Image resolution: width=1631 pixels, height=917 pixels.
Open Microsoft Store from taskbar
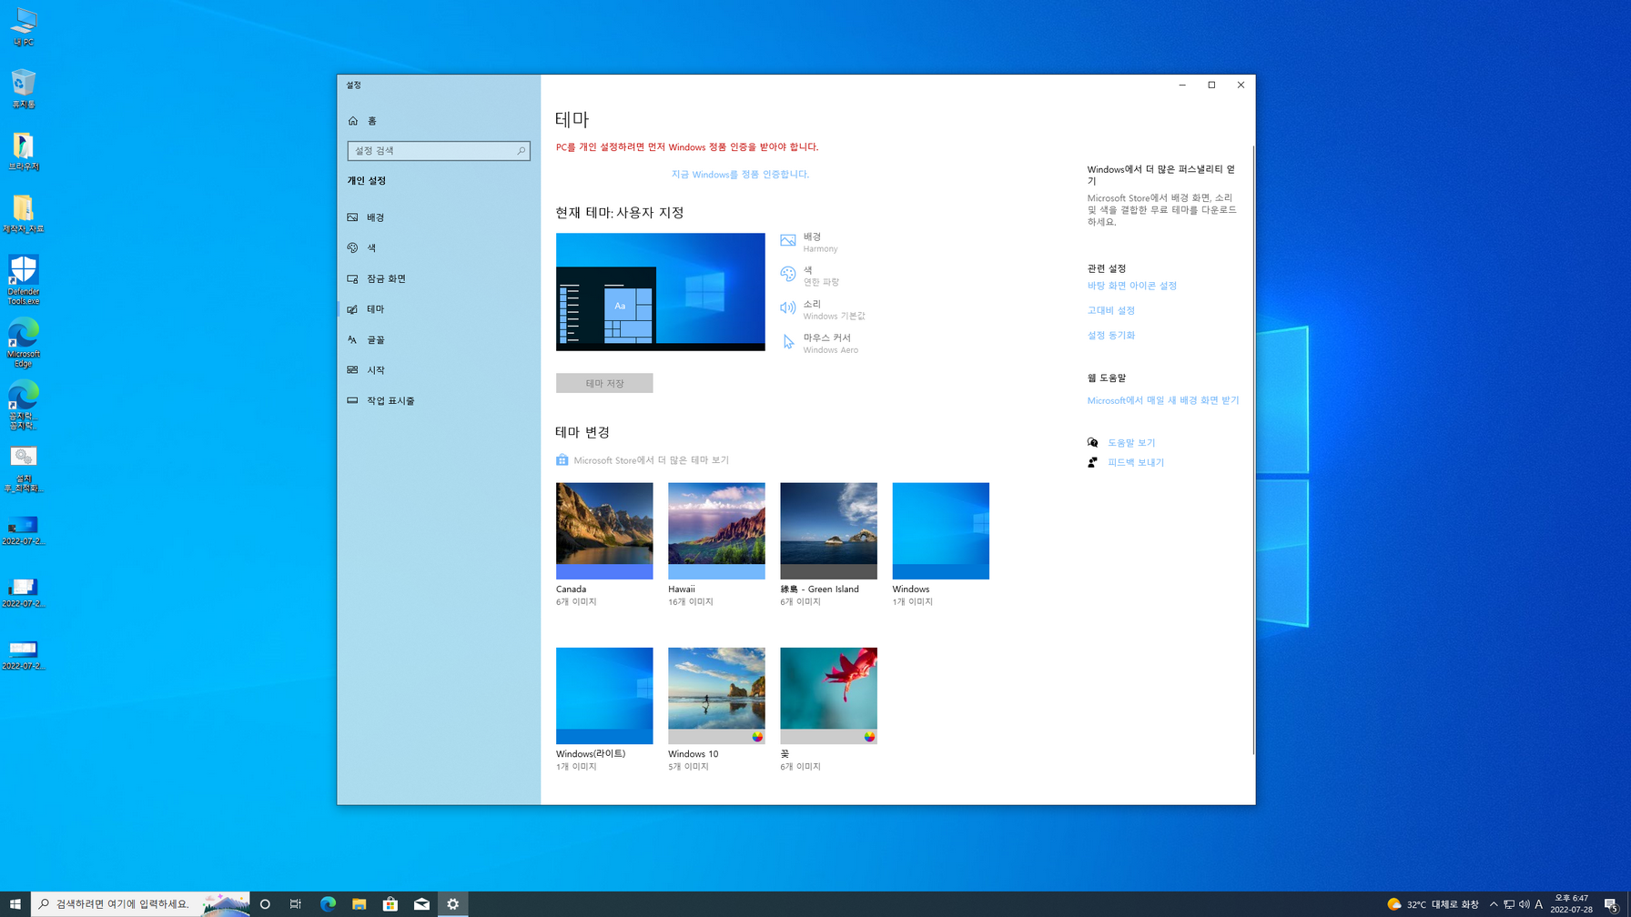pos(390,904)
